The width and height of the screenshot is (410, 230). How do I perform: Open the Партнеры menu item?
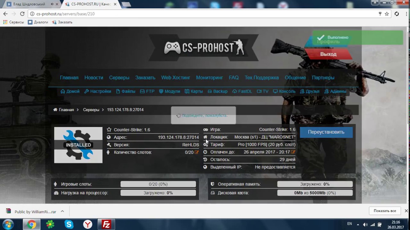point(323,78)
